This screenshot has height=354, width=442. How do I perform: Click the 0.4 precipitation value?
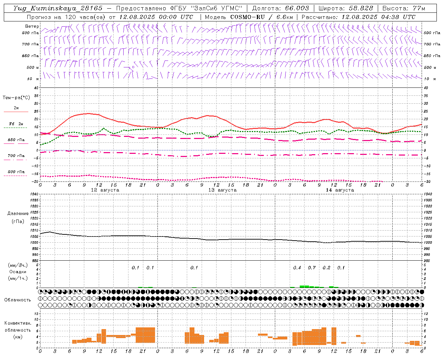(x=297, y=268)
